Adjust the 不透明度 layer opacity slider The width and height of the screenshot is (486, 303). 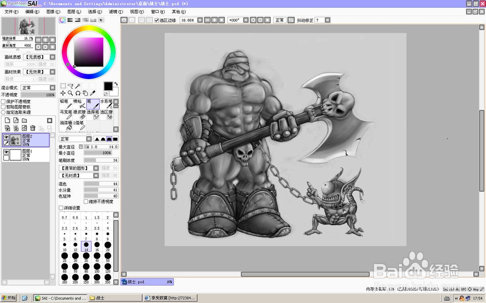pyautogui.click(x=38, y=95)
